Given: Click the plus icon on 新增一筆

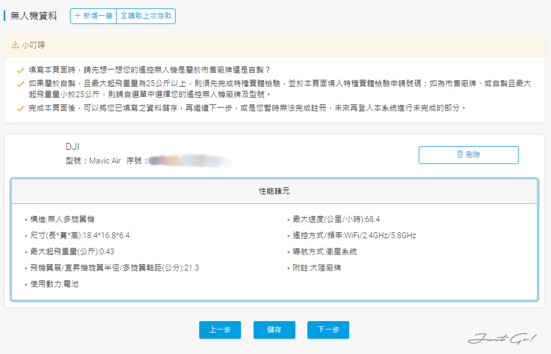Looking at the screenshot, I should pyautogui.click(x=77, y=16).
